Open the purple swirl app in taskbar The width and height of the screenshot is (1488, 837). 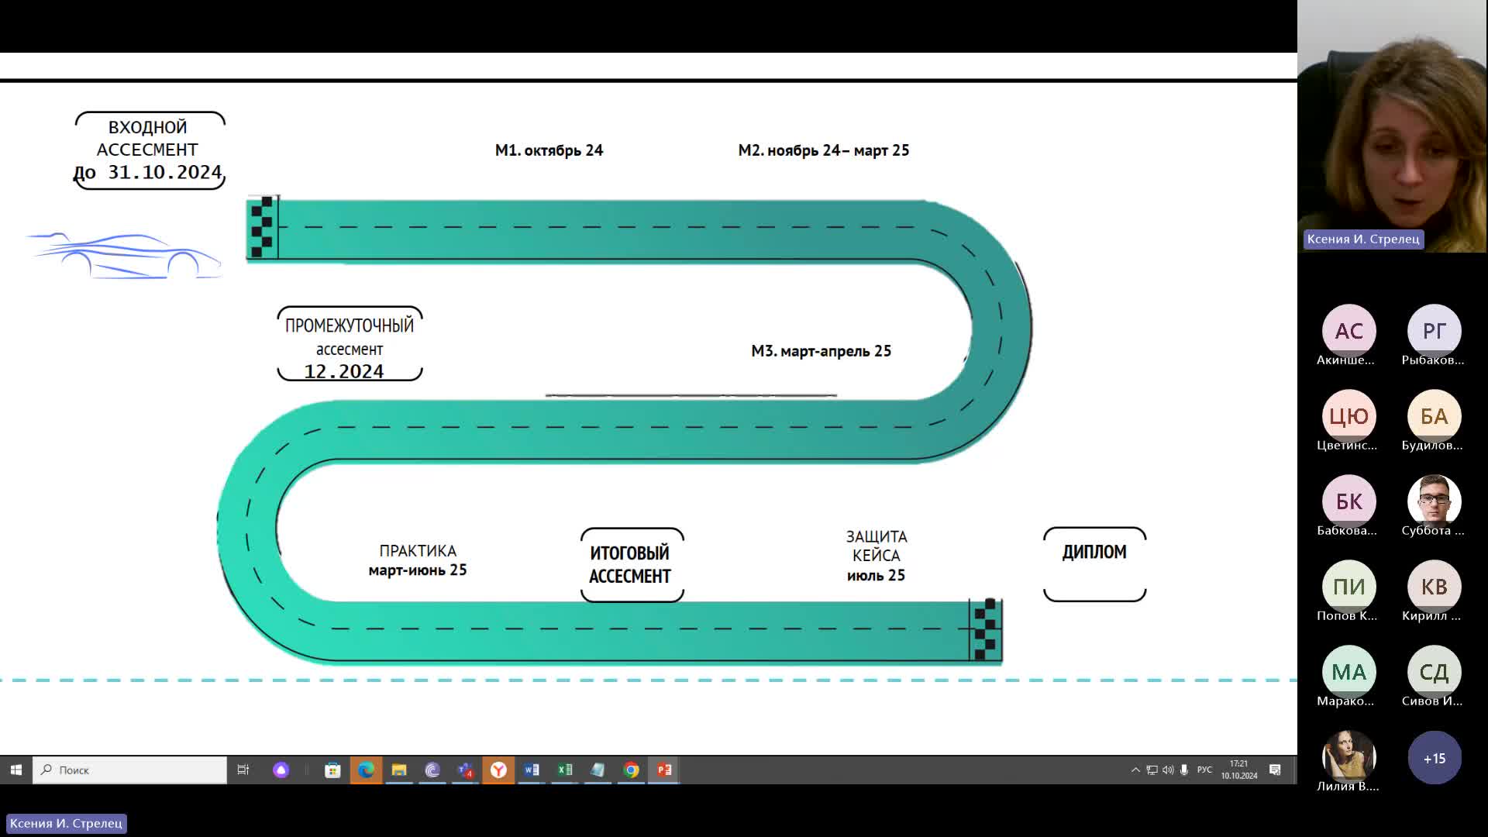[x=432, y=770]
